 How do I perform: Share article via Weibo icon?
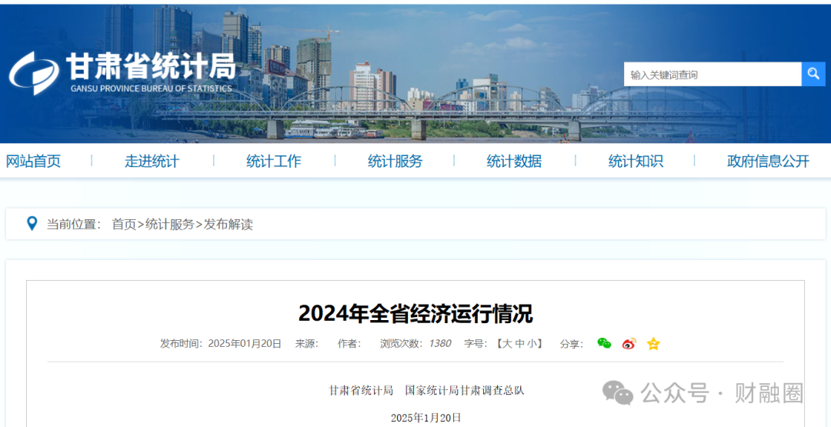629,343
